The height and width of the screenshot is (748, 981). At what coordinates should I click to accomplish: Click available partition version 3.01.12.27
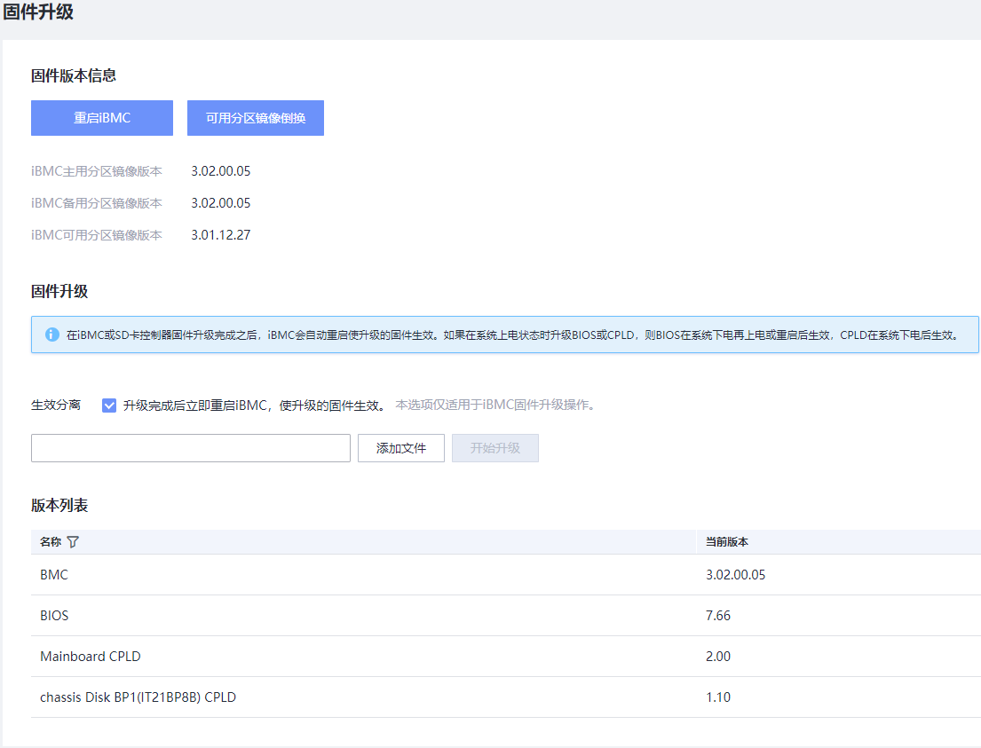click(220, 235)
